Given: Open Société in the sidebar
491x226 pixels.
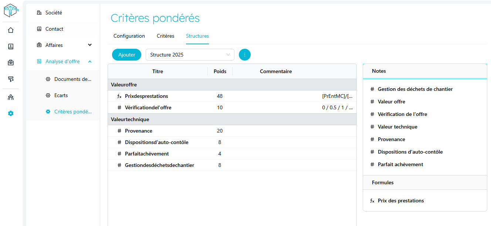Looking at the screenshot, I should (x=54, y=13).
